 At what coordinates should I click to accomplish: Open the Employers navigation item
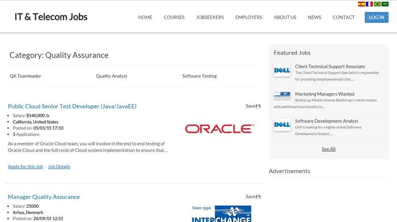click(248, 17)
